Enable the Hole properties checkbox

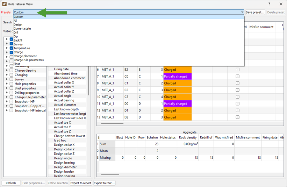tap(11, 84)
